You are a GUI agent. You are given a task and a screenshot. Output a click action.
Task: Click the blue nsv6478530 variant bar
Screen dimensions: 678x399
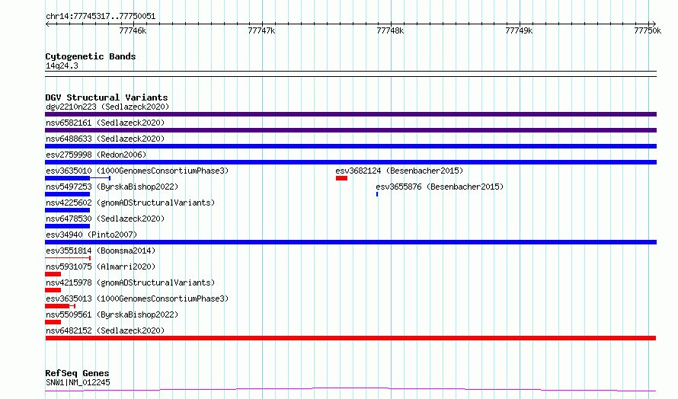68,226
